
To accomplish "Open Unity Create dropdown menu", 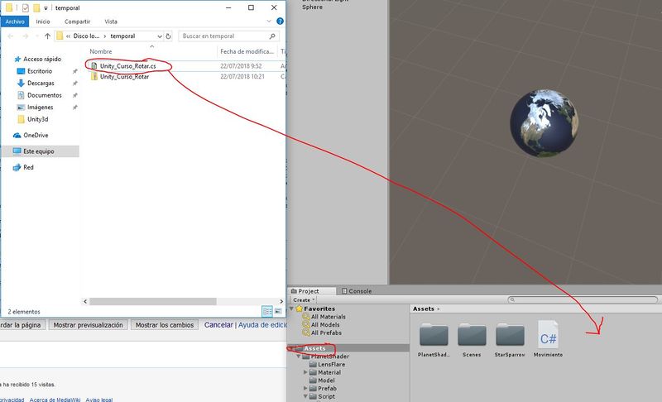I will click(x=304, y=300).
